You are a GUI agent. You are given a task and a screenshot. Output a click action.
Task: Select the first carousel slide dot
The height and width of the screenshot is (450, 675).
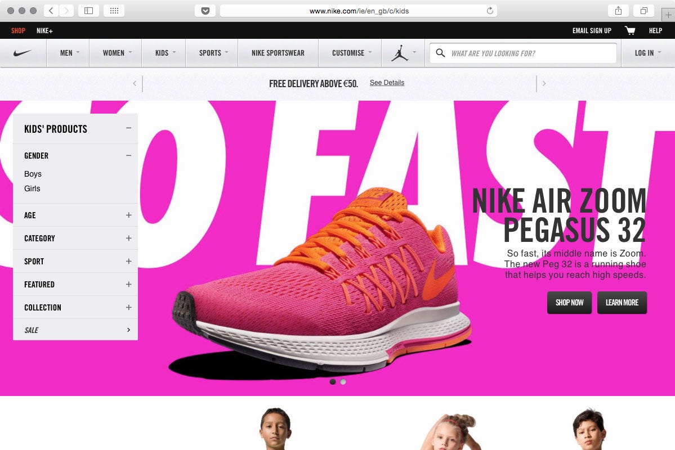click(x=332, y=381)
